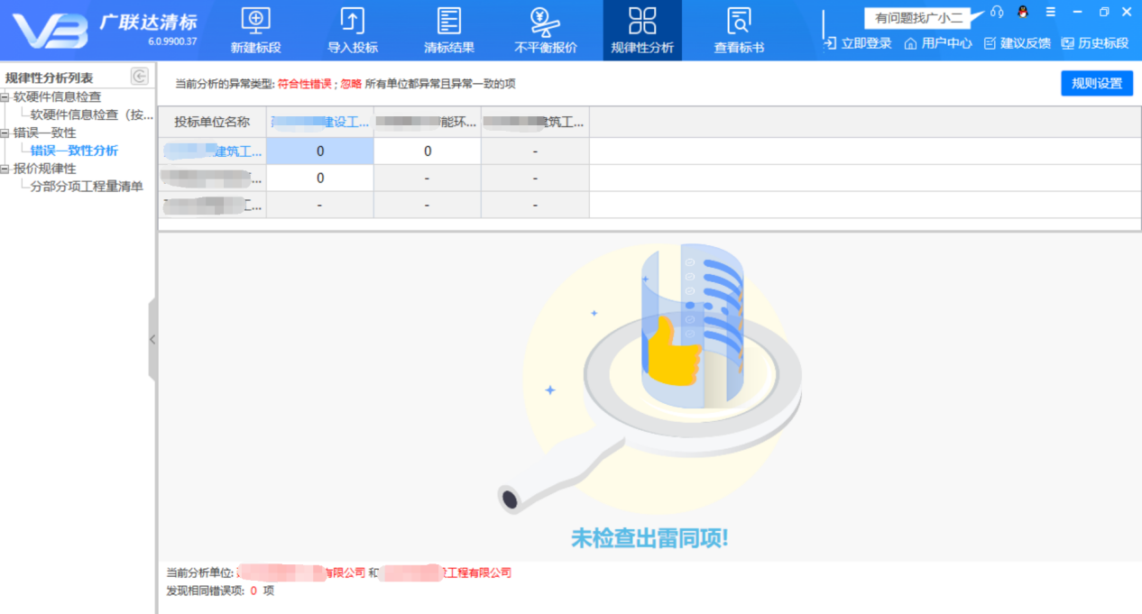Open the hamburger menu in the titlebar
Viewport: 1142px width, 614px height.
[x=1049, y=12]
